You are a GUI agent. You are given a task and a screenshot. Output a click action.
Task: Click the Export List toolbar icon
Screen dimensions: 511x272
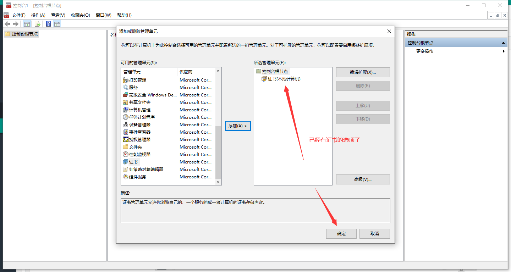pyautogui.click(x=37, y=24)
